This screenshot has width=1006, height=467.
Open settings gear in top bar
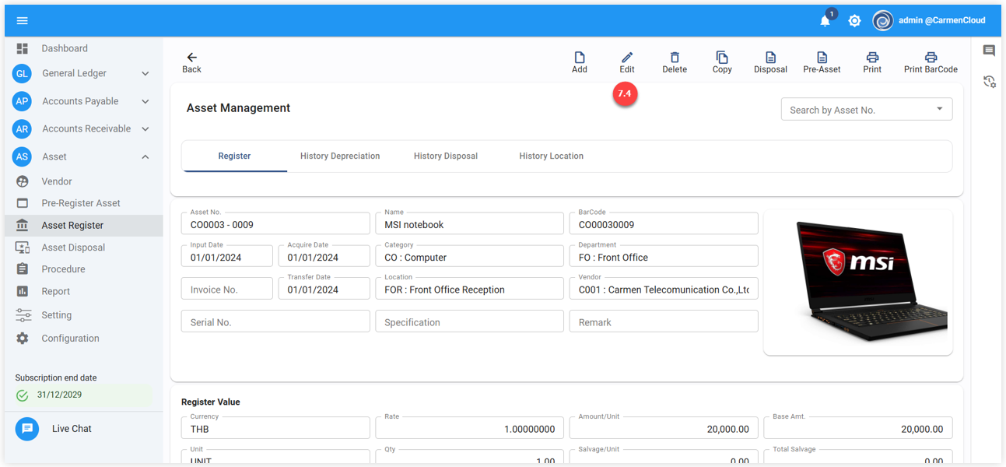[854, 21]
